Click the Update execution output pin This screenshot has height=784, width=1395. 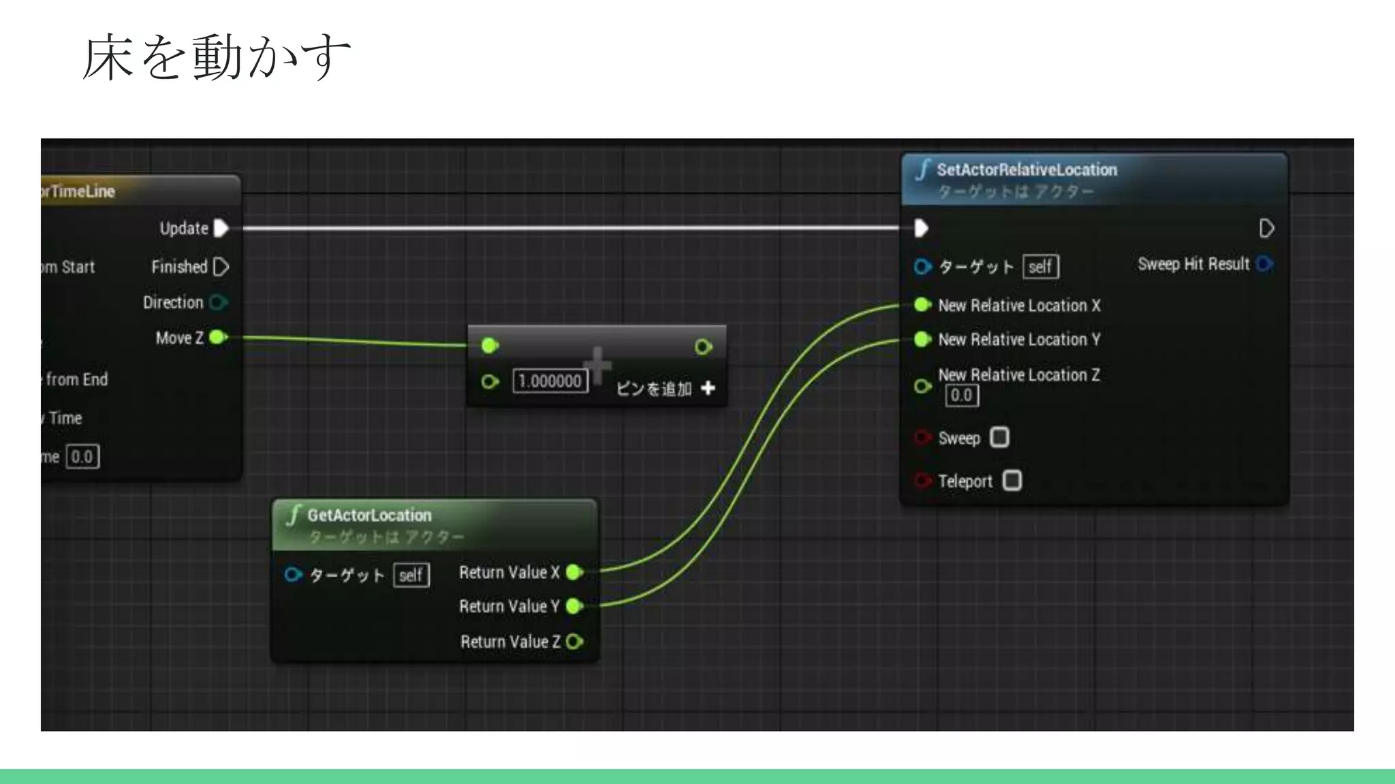point(221,228)
